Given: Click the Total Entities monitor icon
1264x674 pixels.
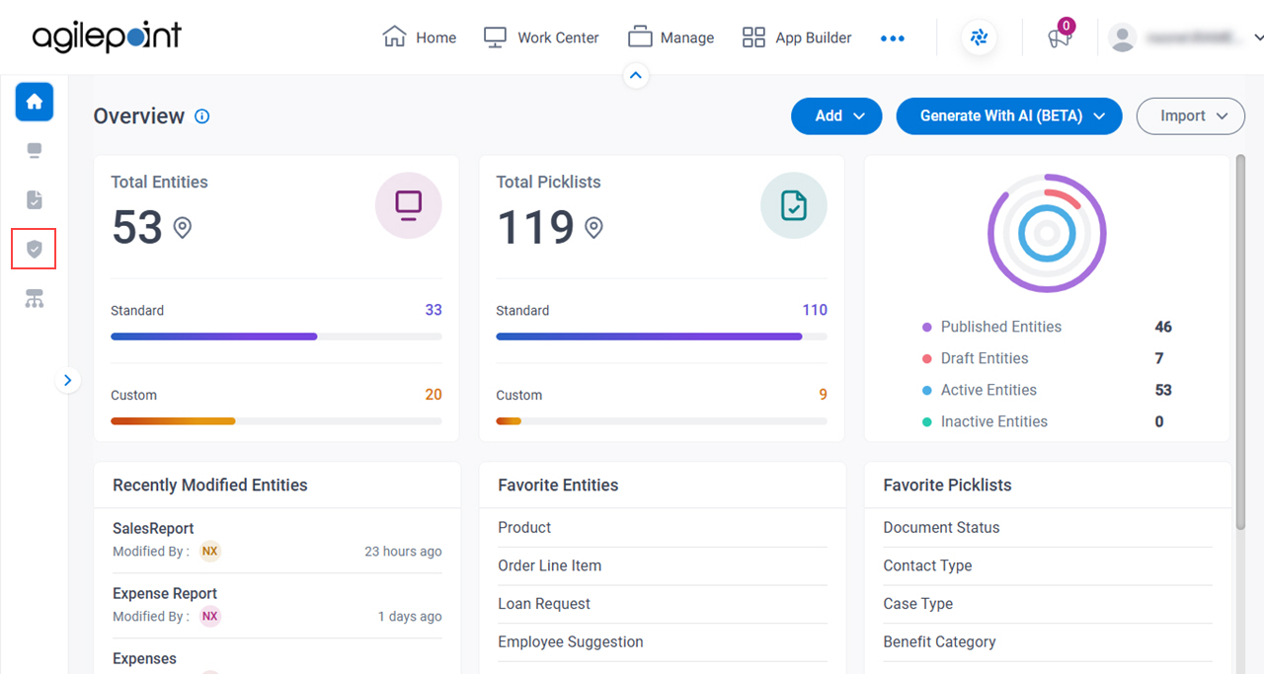Looking at the screenshot, I should (x=408, y=205).
